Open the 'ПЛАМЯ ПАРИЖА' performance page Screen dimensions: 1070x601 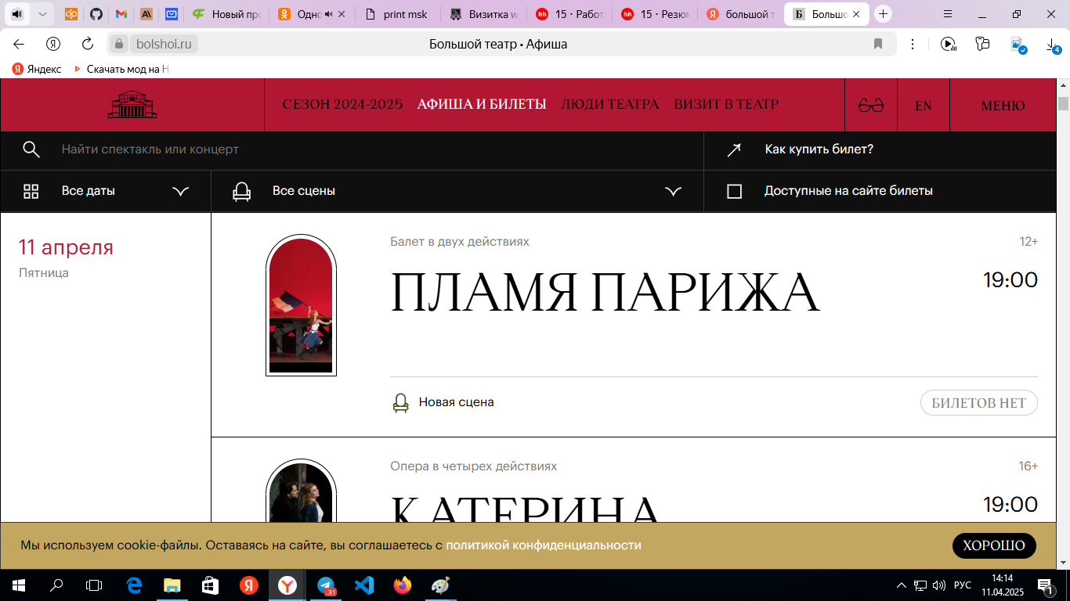click(605, 293)
